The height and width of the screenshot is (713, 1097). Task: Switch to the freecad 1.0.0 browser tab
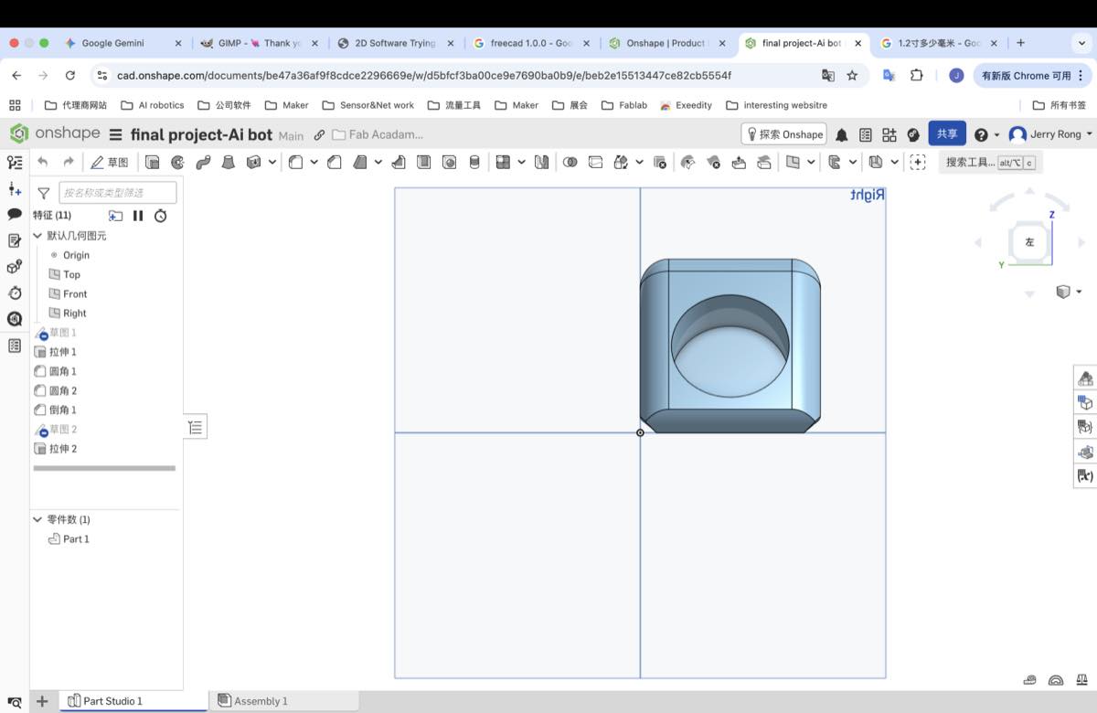532,43
